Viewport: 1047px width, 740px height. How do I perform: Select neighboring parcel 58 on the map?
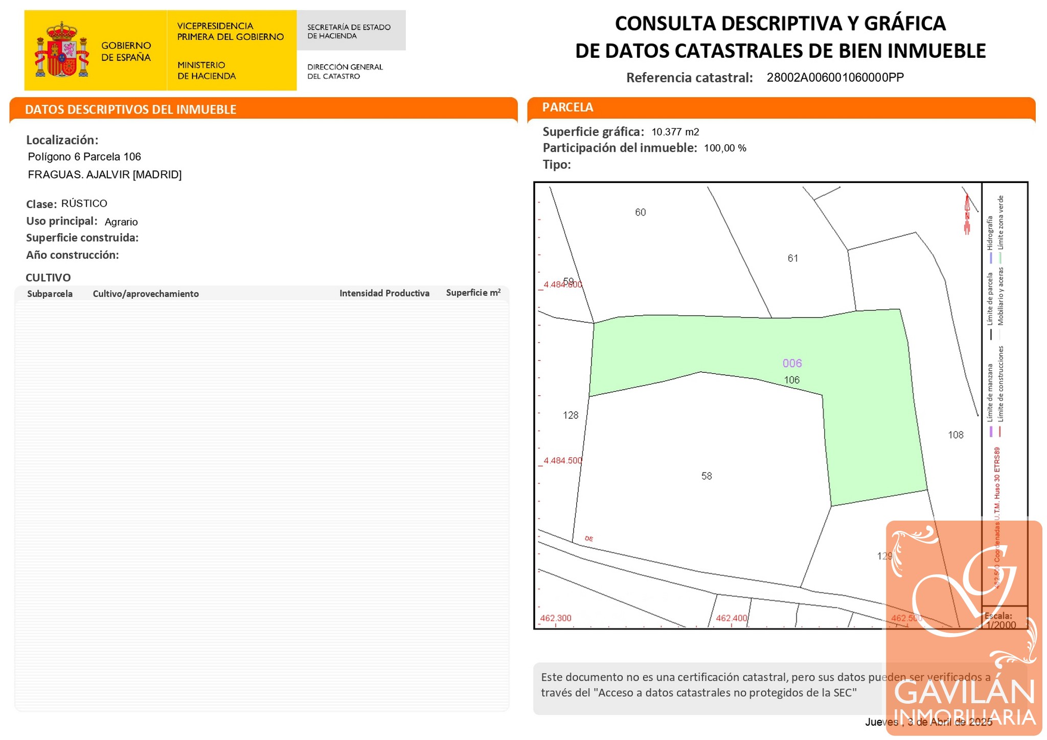pyautogui.click(x=706, y=476)
